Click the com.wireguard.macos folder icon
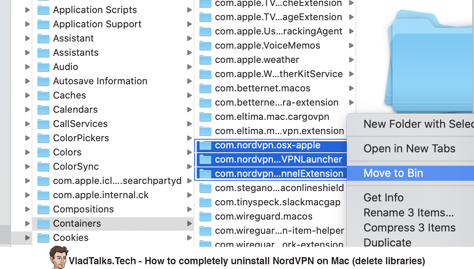474x269 pixels. point(205,216)
